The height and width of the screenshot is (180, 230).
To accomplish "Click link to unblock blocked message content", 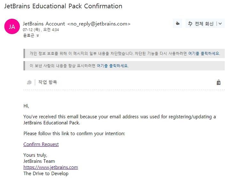I will coord(204,53).
